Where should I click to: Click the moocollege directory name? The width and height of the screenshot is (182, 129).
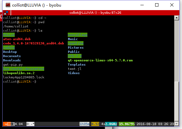coord(78,35)
